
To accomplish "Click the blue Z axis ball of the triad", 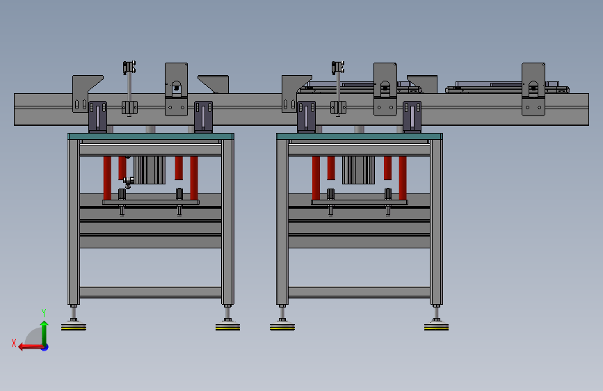I will [45, 347].
